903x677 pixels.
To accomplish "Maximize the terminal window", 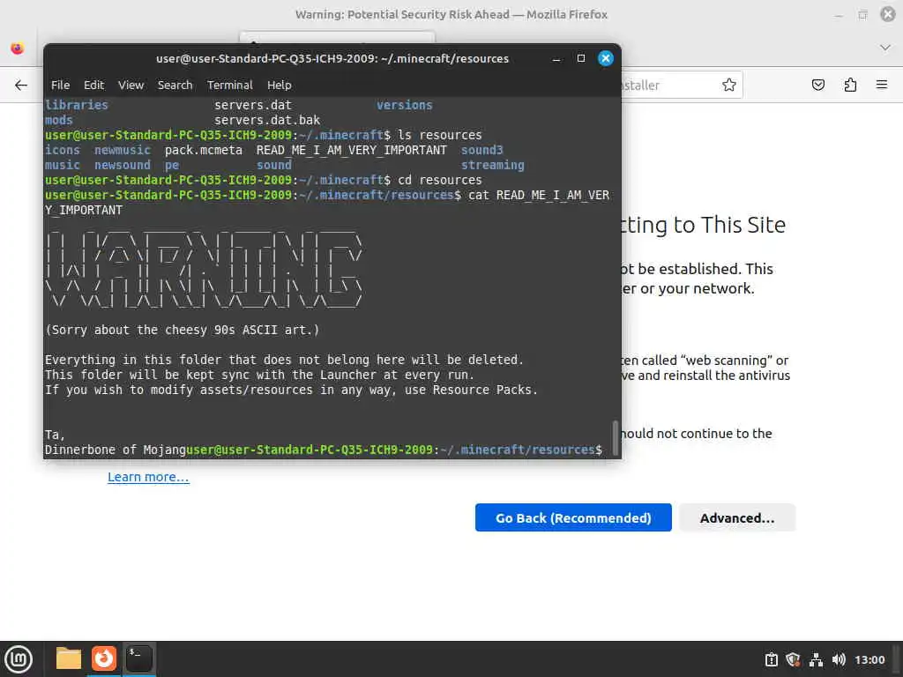I will pyautogui.click(x=581, y=58).
